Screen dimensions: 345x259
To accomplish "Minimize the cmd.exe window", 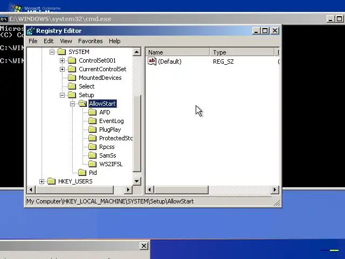I will point(330,19).
